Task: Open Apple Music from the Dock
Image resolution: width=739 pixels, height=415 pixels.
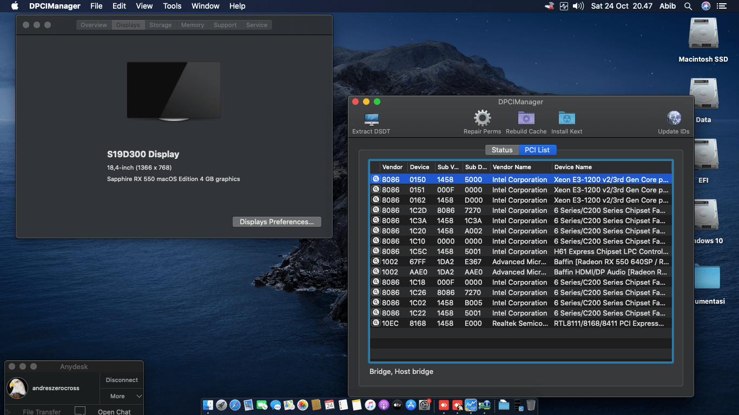Action: pyautogui.click(x=369, y=404)
